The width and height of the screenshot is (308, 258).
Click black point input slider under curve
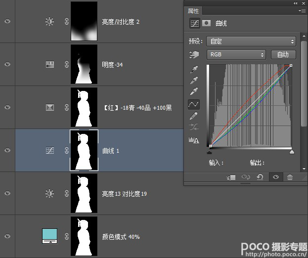210,152
